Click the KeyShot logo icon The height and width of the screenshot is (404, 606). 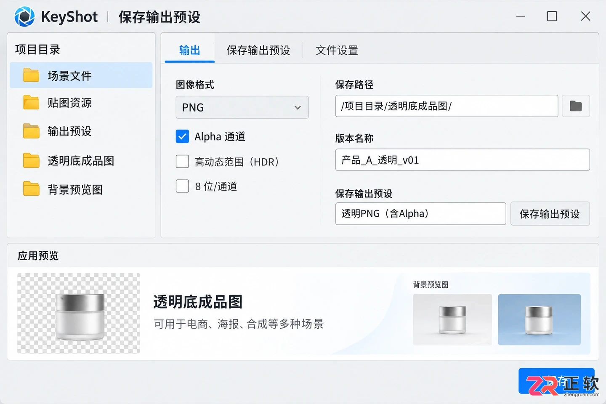(24, 17)
